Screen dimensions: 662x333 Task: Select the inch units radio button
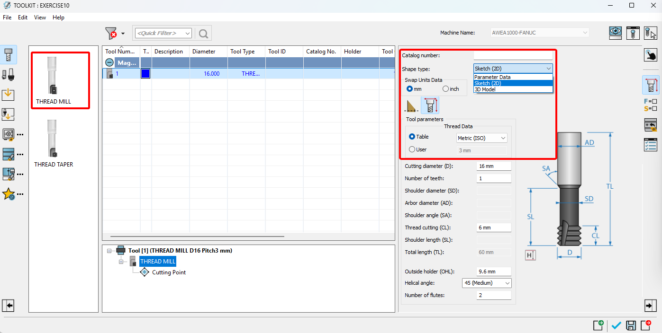[445, 89]
